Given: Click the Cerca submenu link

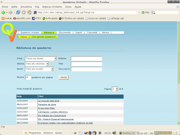Looking at the screenshot, I should (x=23, y=37).
